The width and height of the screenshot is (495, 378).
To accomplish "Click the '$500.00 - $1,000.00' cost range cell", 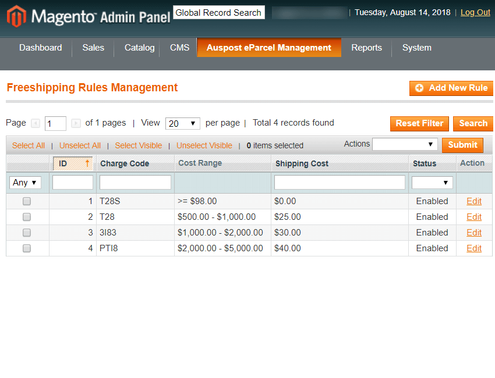I will click(222, 217).
